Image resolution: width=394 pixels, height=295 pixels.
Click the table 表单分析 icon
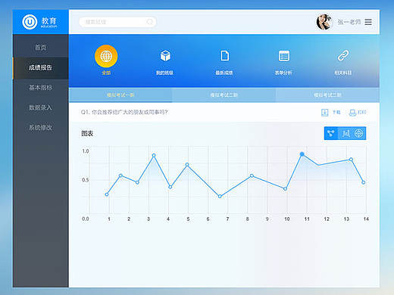[284, 56]
